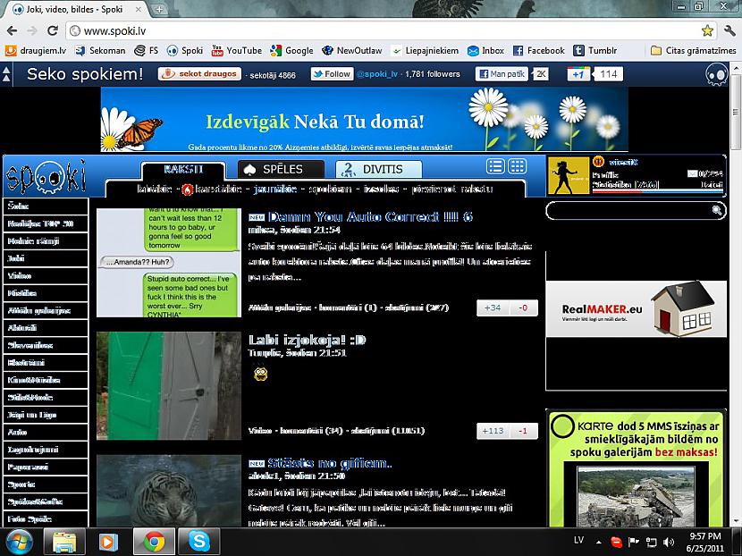Click the Spoki skull site logo

click(x=46, y=176)
